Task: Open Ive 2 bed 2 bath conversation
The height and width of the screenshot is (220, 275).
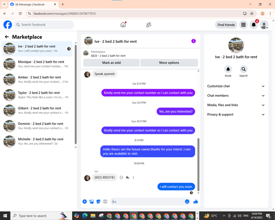Action: pyautogui.click(x=37, y=48)
